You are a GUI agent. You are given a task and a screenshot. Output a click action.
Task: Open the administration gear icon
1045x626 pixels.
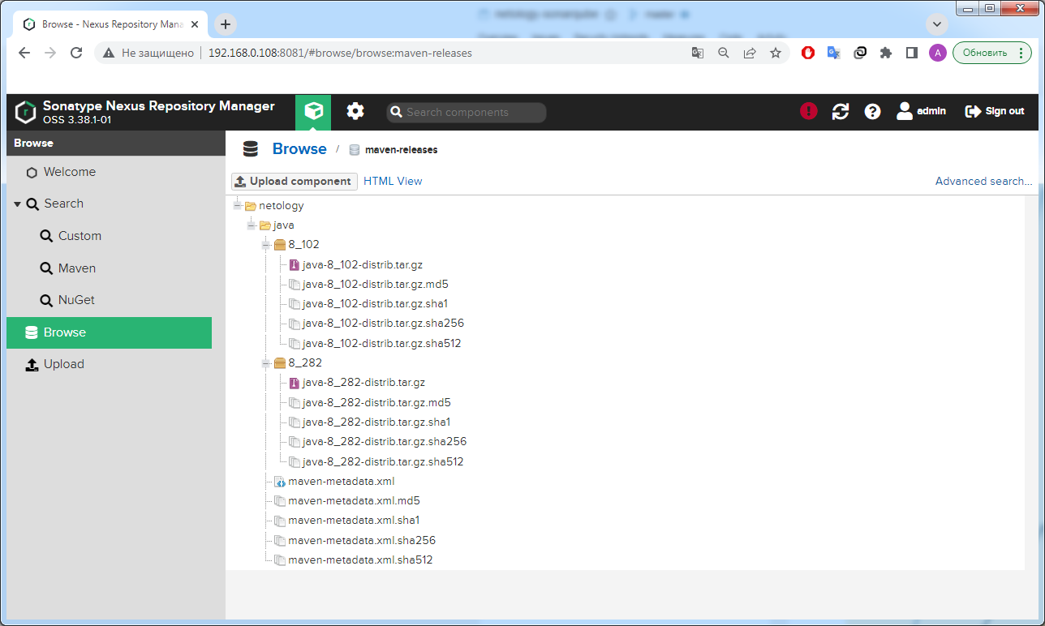355,112
